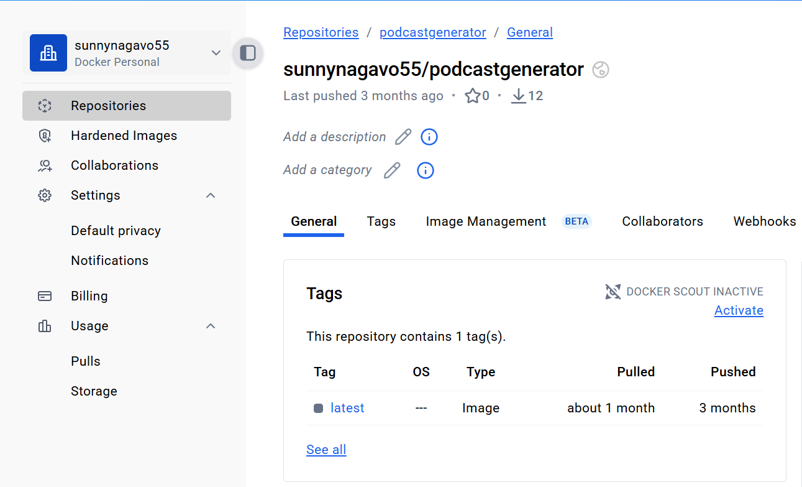Switch to the Tags tab
This screenshot has height=487, width=802.
(x=381, y=221)
